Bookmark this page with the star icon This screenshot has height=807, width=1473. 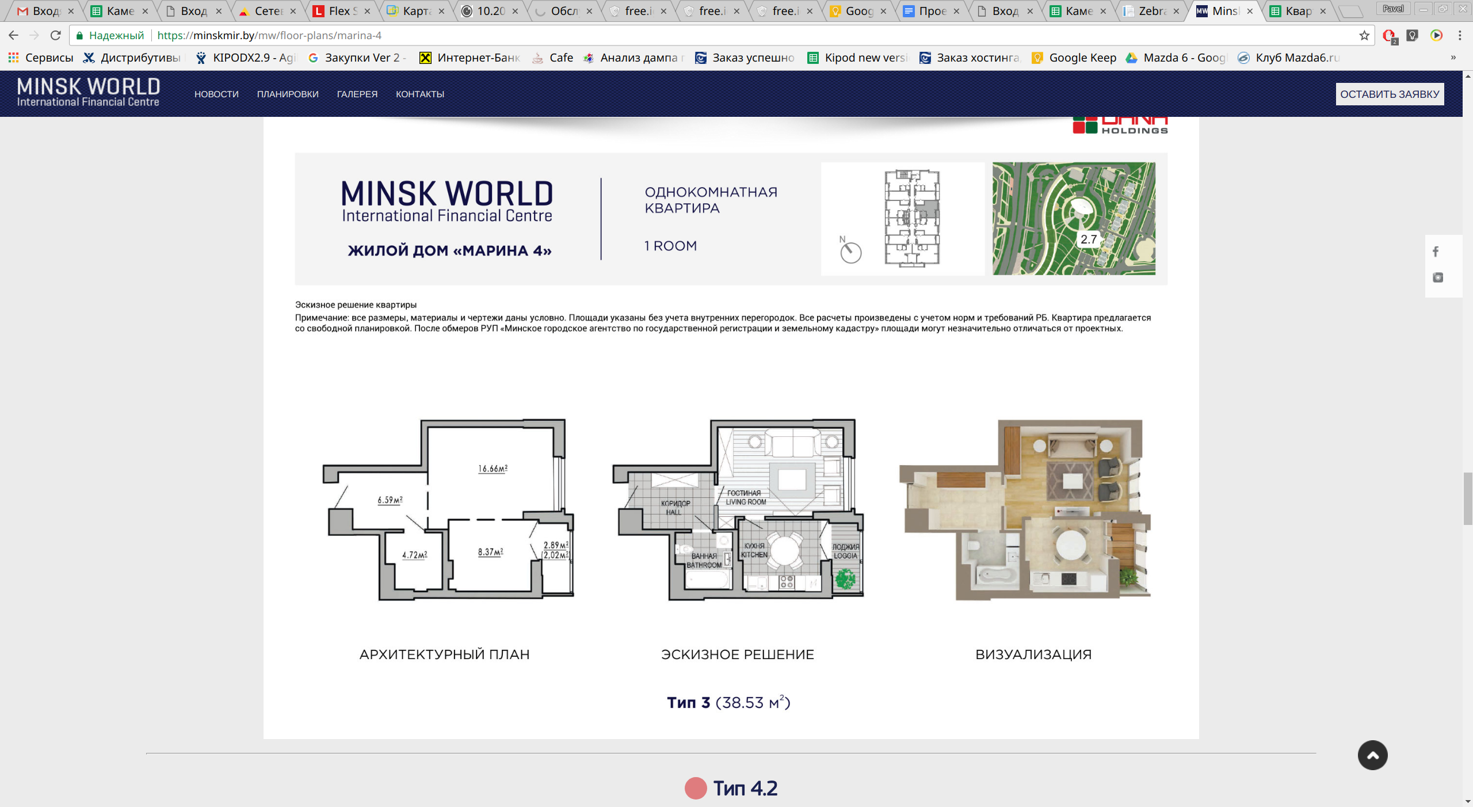pos(1364,35)
